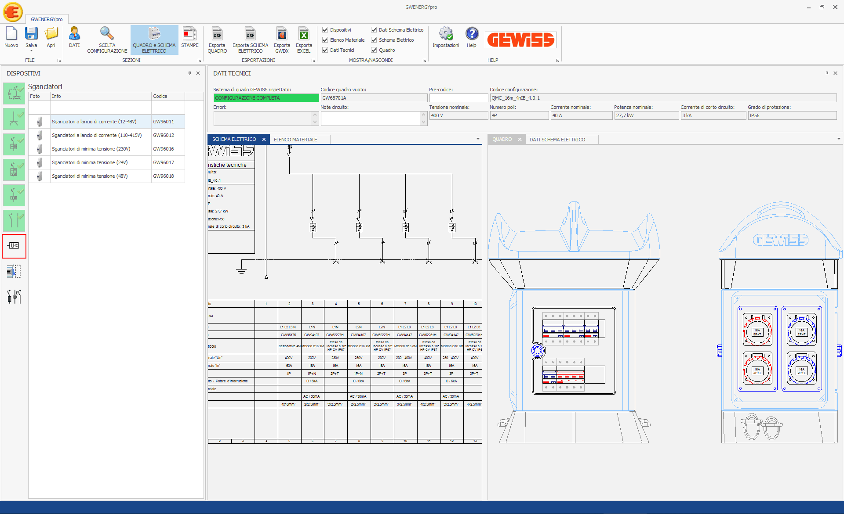Viewport: 844px width, 514px height.
Task: Expand the MOSTRA/NASCONDI group launcher
Action: pos(424,60)
